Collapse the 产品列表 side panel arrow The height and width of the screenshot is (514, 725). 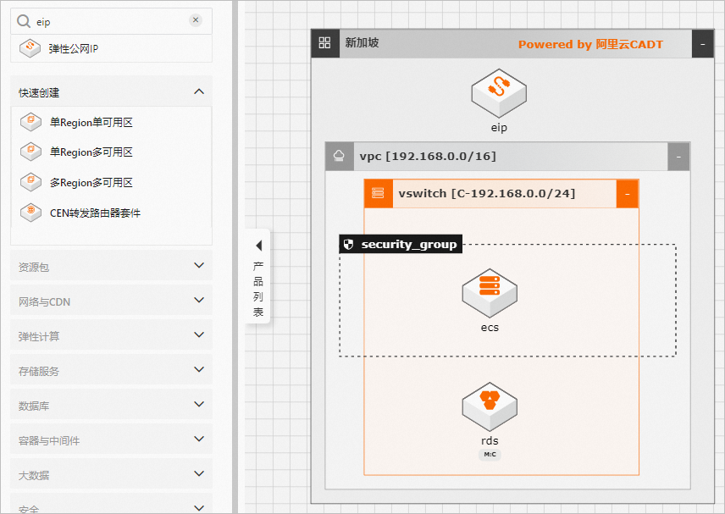258,246
